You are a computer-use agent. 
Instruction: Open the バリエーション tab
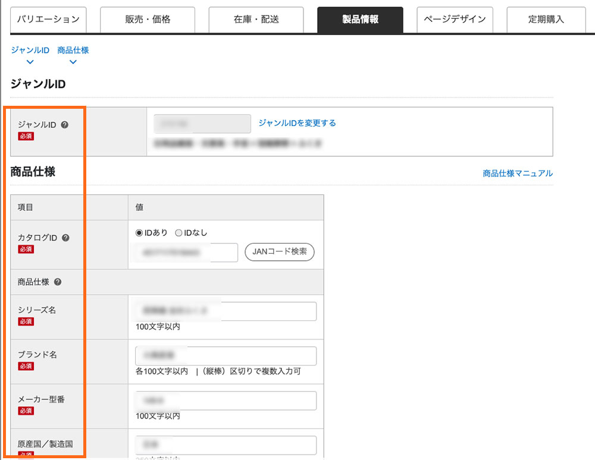[x=48, y=20]
